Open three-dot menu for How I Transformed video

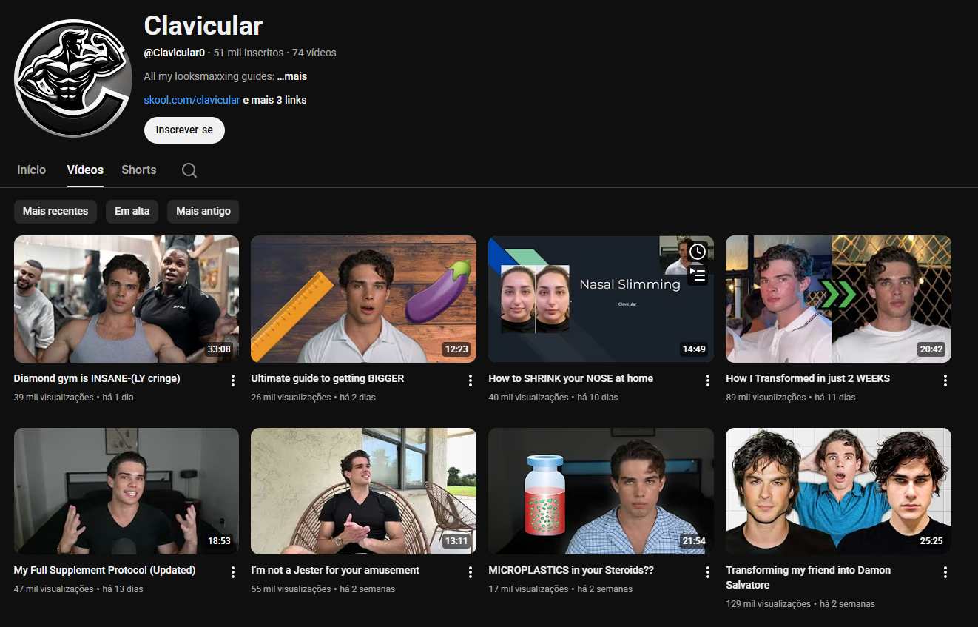945,380
